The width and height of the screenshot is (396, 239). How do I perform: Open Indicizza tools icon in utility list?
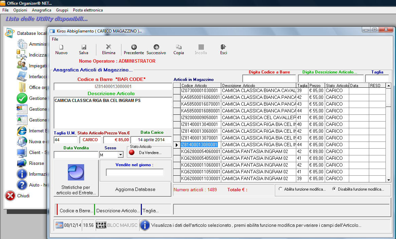pos(22,55)
